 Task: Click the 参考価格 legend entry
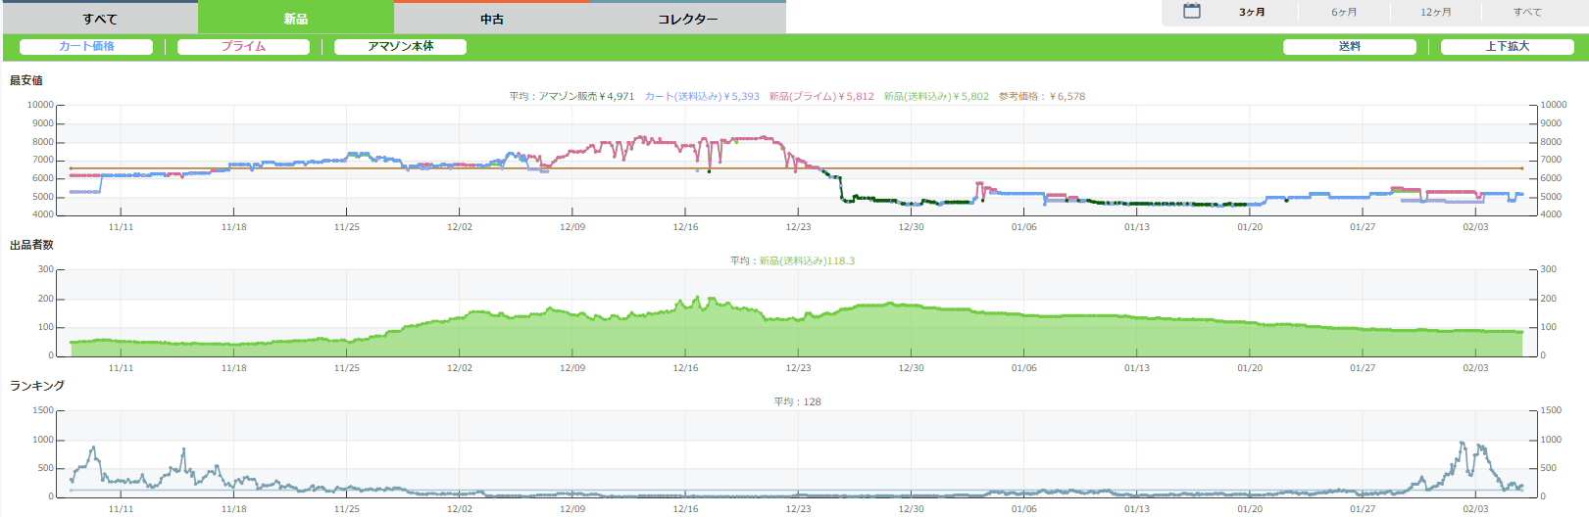click(x=1041, y=97)
